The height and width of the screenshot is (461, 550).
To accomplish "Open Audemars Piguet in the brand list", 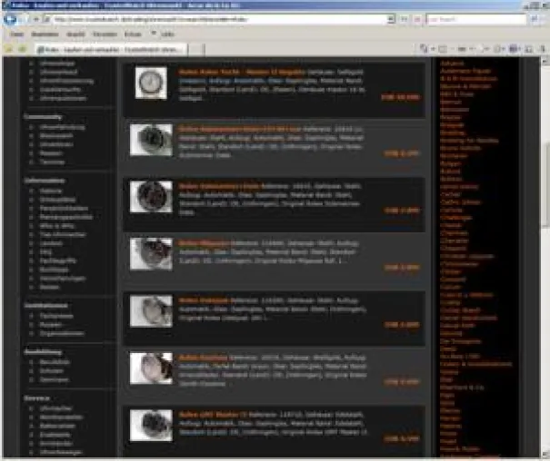I will (465, 71).
